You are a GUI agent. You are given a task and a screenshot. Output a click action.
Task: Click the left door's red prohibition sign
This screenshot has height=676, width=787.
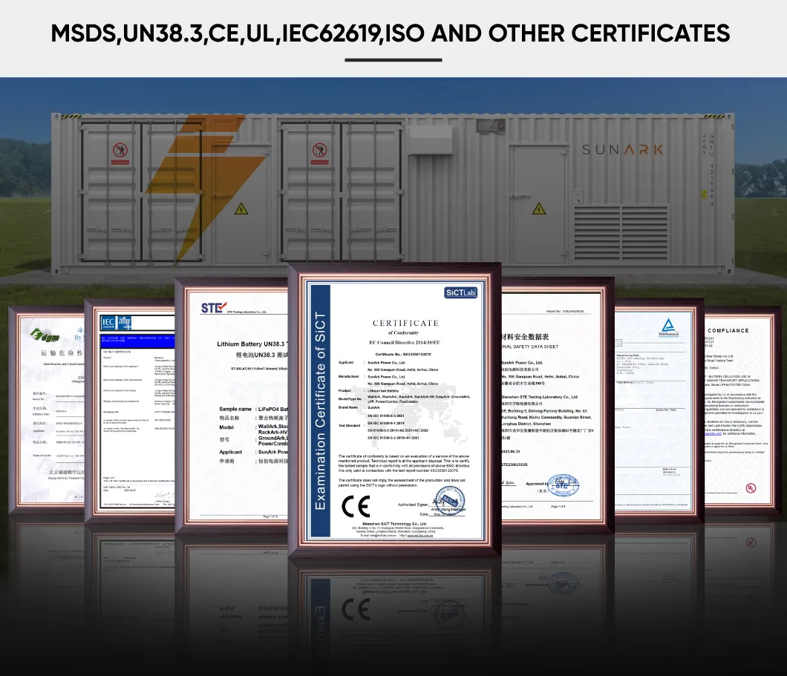coord(120,153)
